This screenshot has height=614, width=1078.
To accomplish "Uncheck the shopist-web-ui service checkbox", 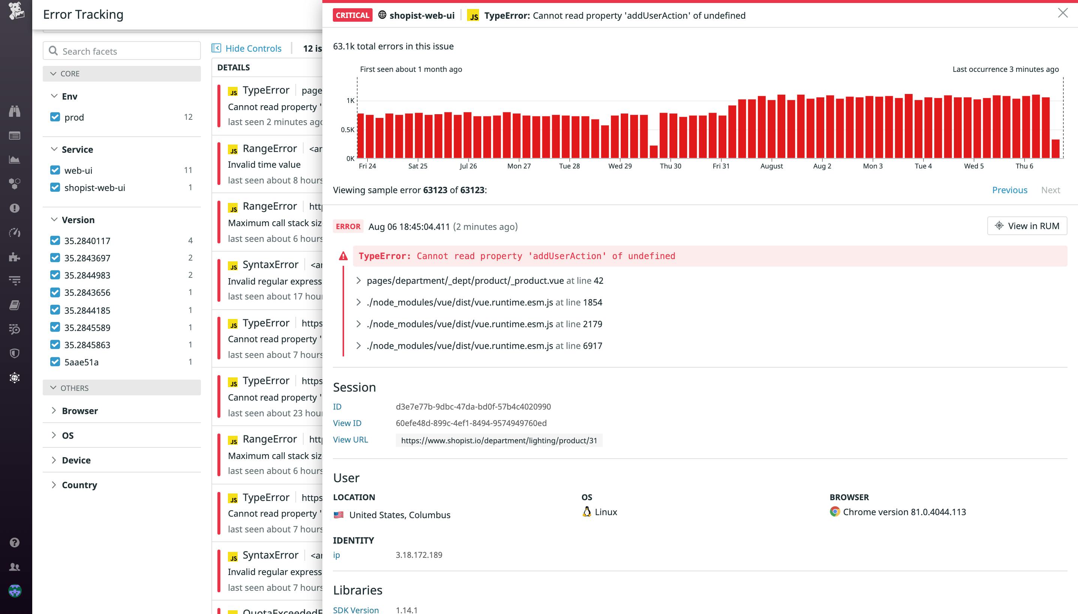I will tap(55, 187).
